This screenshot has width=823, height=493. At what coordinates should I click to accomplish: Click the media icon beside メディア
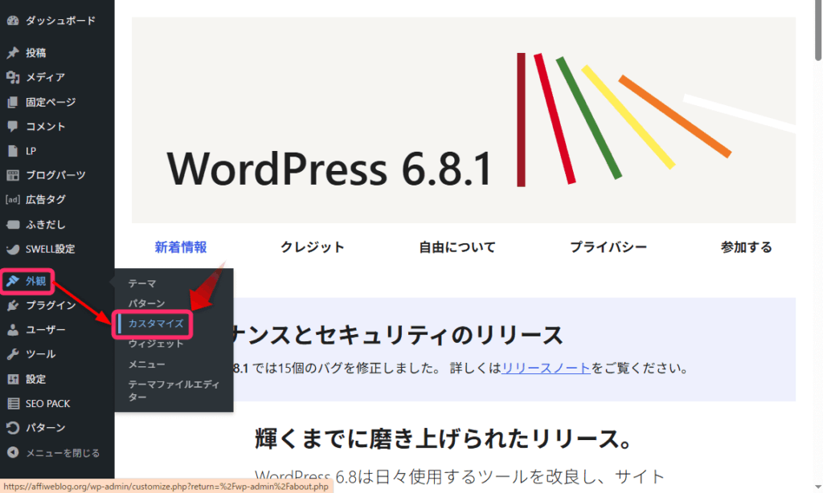pos(13,77)
